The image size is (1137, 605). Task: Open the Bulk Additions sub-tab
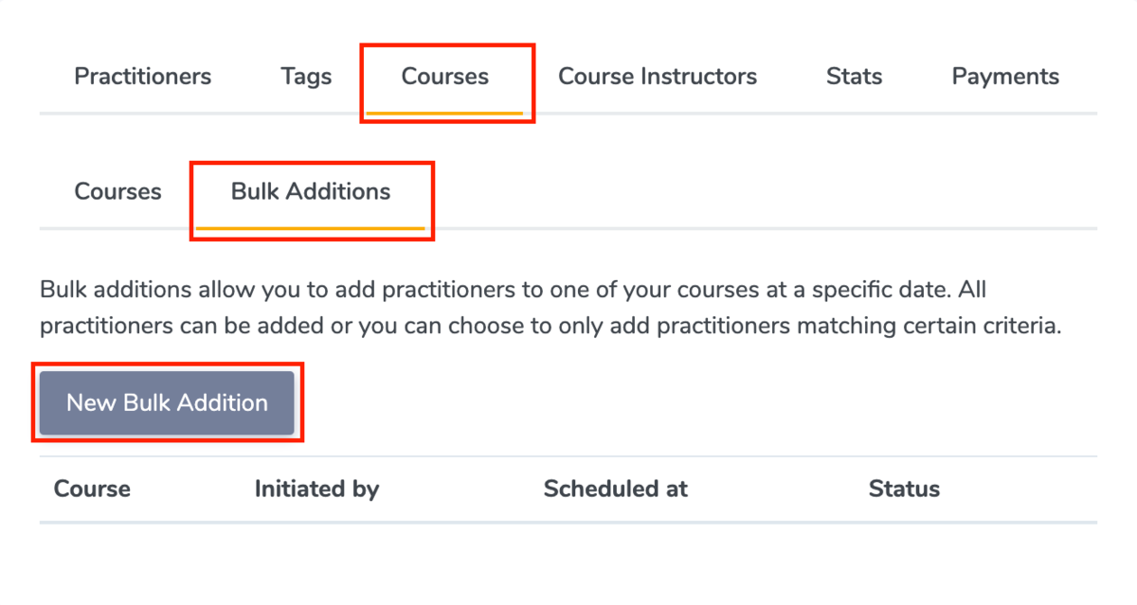click(311, 191)
